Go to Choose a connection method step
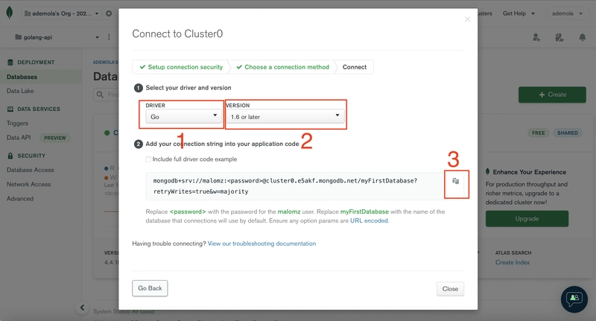596x321 pixels. click(282, 67)
